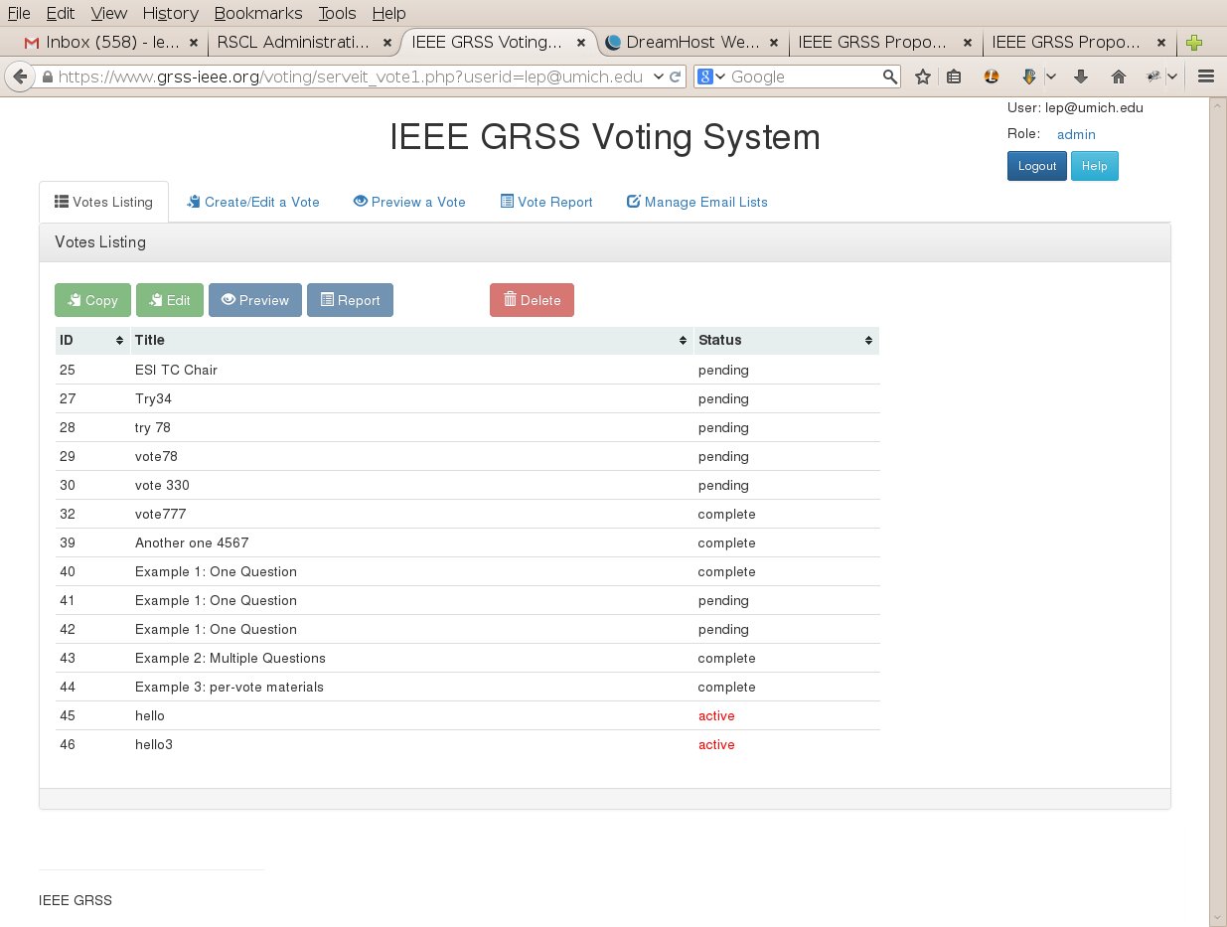Image resolution: width=1227 pixels, height=927 pixels.
Task: Select the Another one 4567 row
Action: tap(467, 542)
